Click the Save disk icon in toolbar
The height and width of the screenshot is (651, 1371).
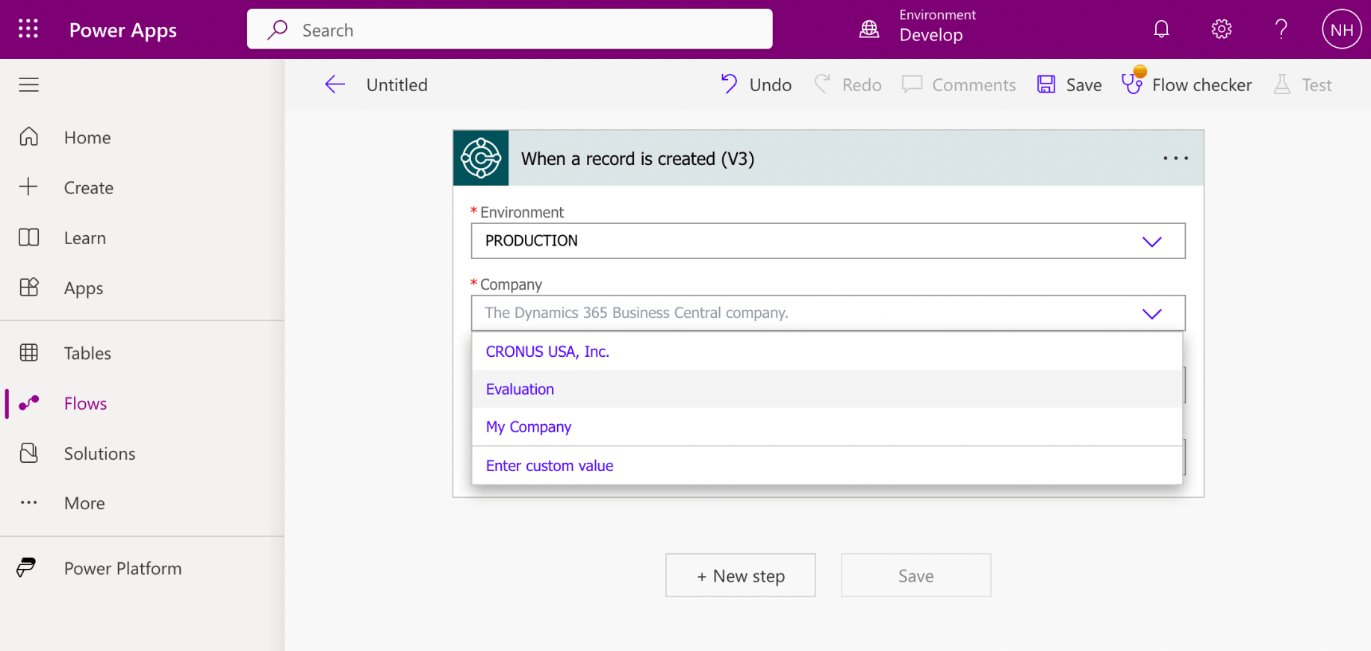[1046, 84]
